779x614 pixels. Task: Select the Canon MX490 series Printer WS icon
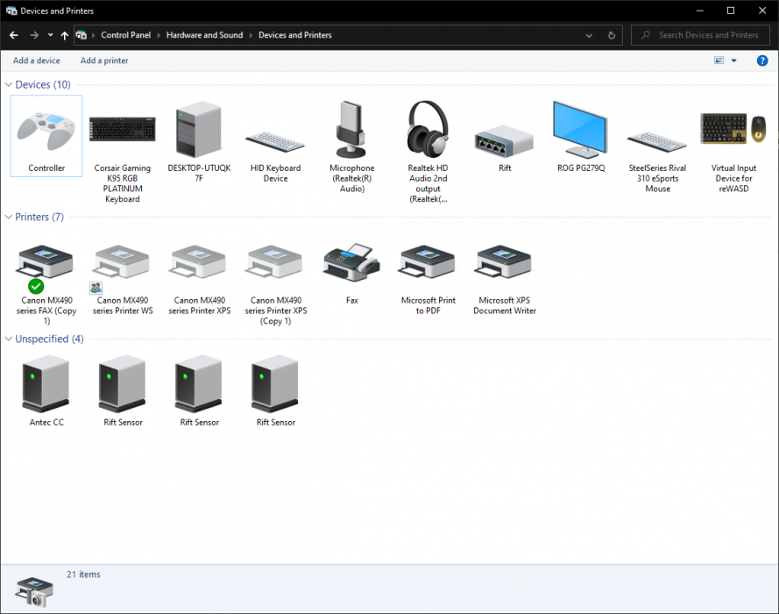tap(122, 261)
